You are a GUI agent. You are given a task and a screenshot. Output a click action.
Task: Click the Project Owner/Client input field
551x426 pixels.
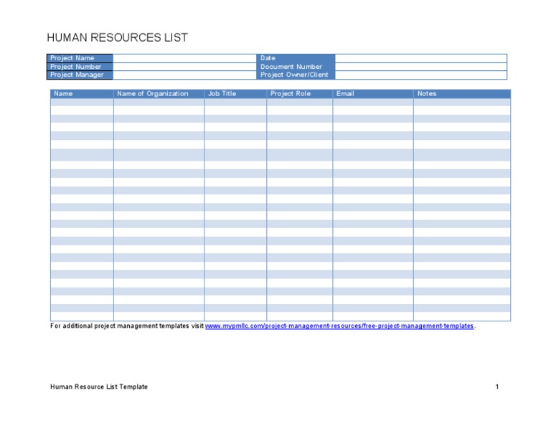point(420,75)
